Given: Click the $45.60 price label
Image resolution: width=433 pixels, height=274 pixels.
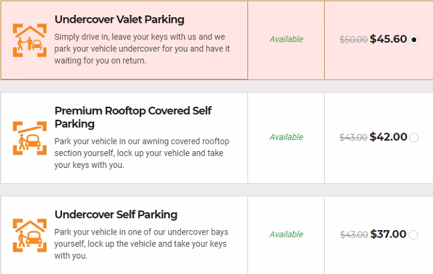Looking at the screenshot, I should tap(388, 39).
